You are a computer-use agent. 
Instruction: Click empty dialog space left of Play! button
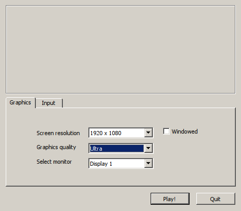point(78,199)
